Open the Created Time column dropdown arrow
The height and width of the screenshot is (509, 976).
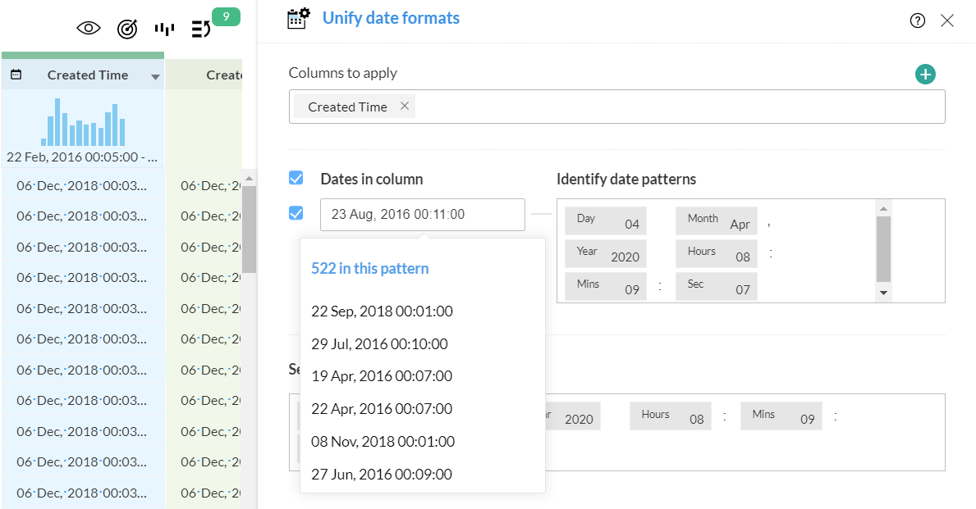(155, 77)
